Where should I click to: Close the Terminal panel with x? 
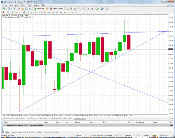pos(2,121)
